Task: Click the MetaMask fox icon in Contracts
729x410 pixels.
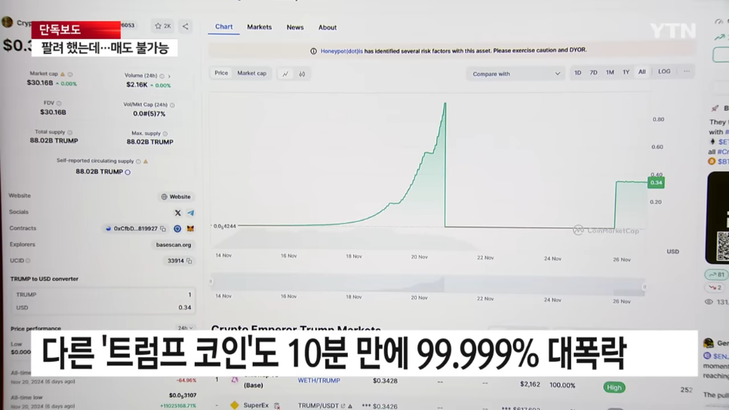Action: point(190,229)
